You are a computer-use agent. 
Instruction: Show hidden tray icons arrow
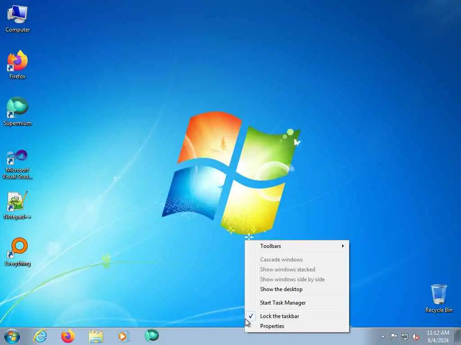coord(383,336)
